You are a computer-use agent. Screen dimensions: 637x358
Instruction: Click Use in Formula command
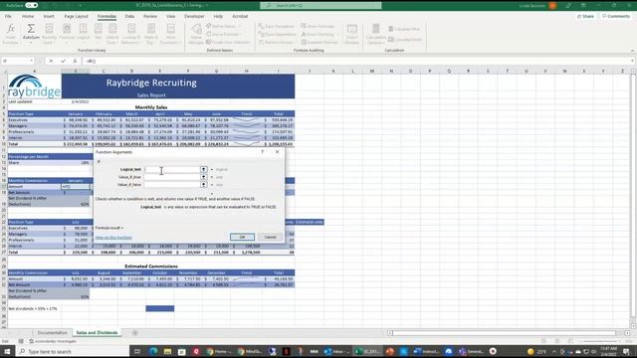[223, 34]
